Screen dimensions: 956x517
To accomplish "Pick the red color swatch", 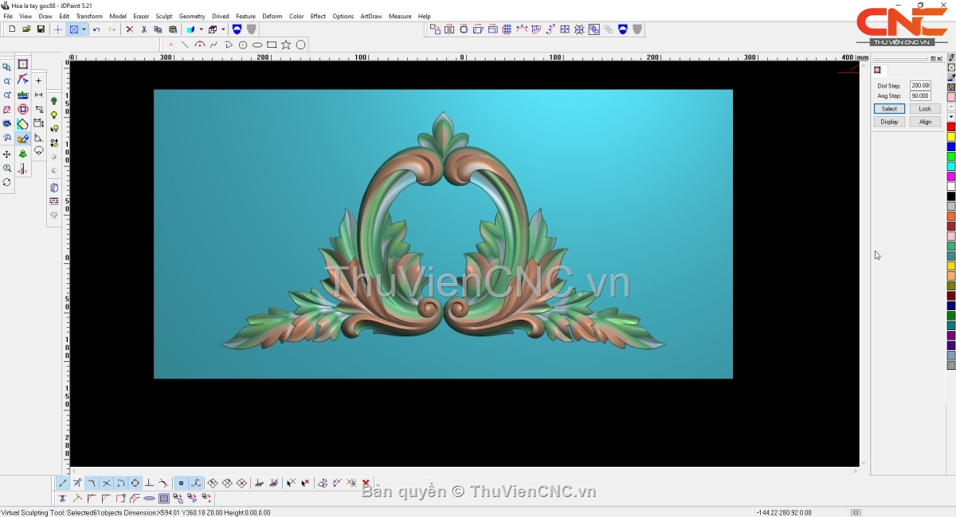I will (951, 127).
